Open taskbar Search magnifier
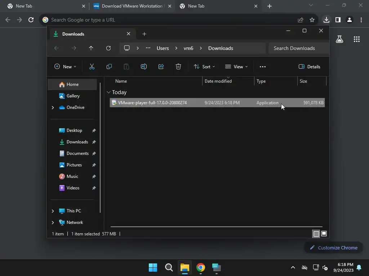Viewport: 369px width, 276px height. click(x=169, y=267)
